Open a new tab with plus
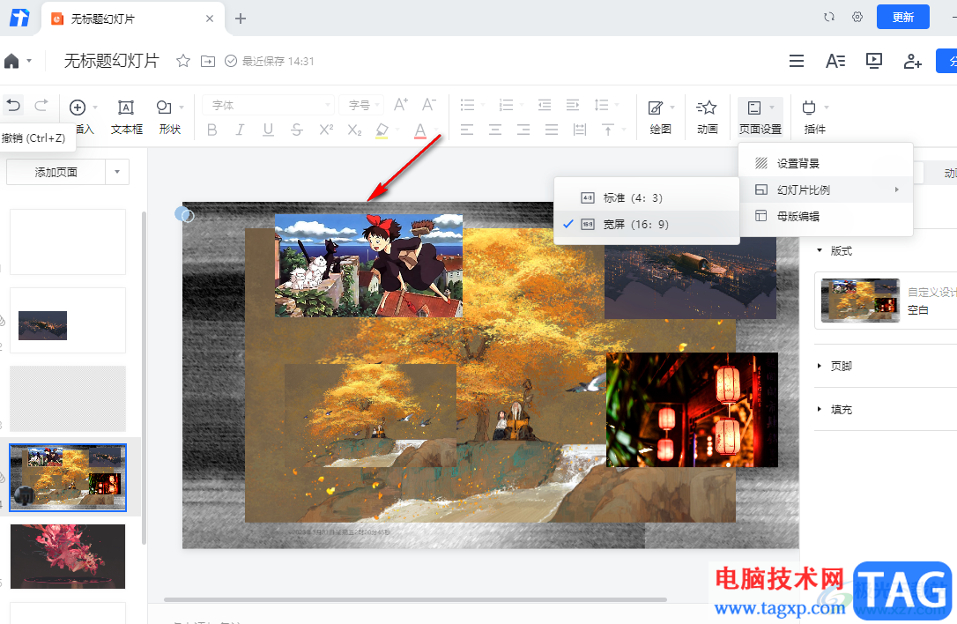957x624 pixels. (x=241, y=19)
